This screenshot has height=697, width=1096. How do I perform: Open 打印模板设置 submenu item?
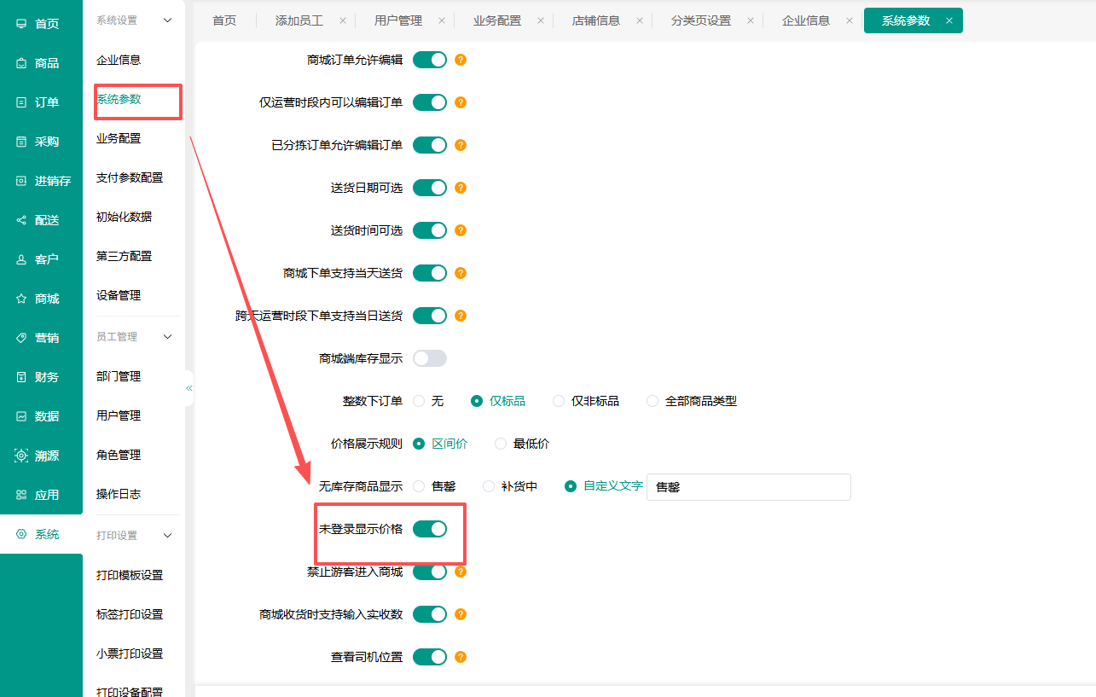(x=130, y=575)
